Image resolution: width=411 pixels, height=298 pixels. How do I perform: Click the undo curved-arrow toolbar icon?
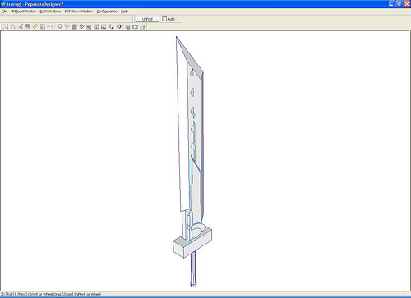click(118, 26)
